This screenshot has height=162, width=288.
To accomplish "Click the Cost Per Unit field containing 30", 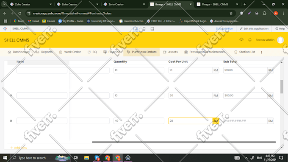I will coord(191,95).
